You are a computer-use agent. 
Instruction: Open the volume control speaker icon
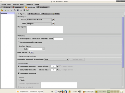[x=79, y=92]
